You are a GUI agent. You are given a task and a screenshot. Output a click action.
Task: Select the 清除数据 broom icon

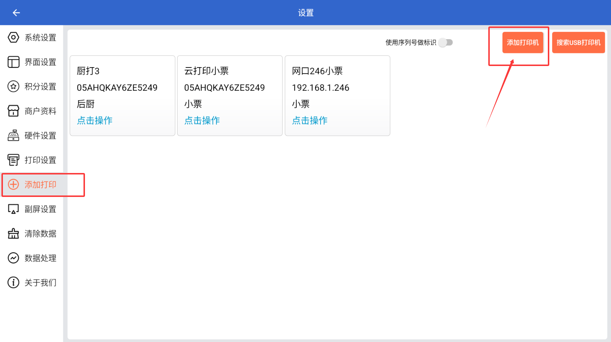13,234
